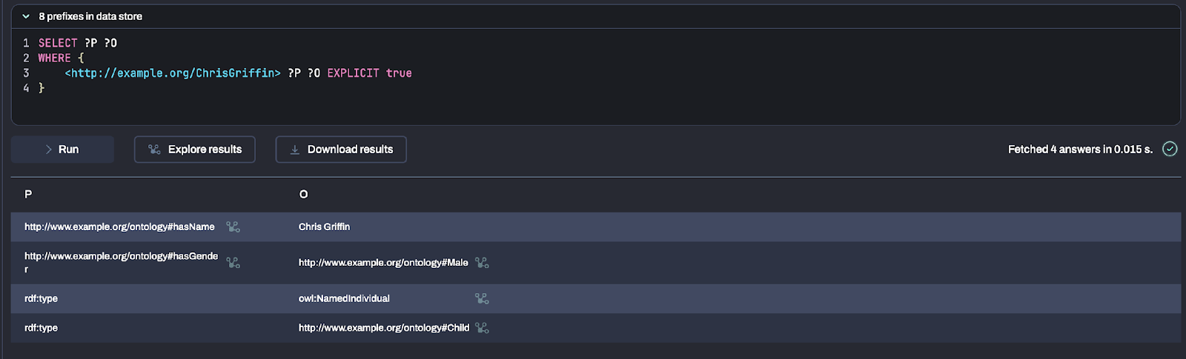Viewport: 1186px width, 359px height.
Task: Click inside the SPARQL query editor
Action: pyautogui.click(x=593, y=104)
